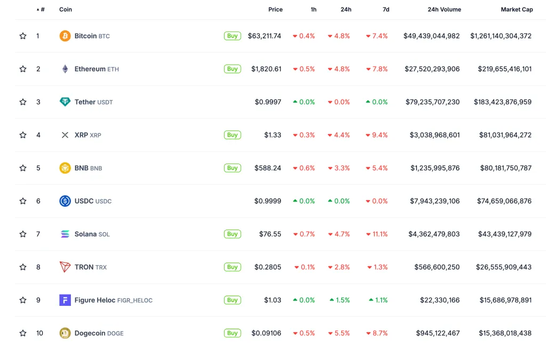The image size is (546, 349).
Task: Click the Solana logo icon
Action: click(x=65, y=234)
